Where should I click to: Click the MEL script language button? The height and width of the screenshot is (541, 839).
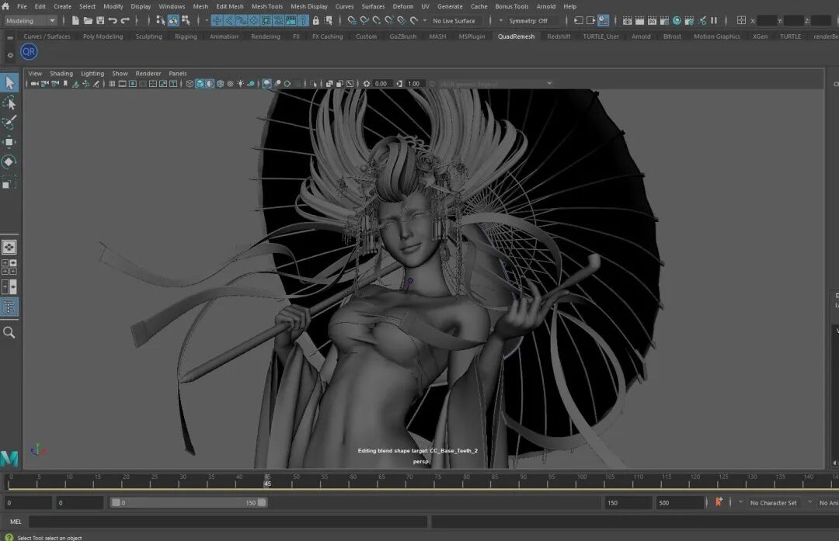click(16, 522)
